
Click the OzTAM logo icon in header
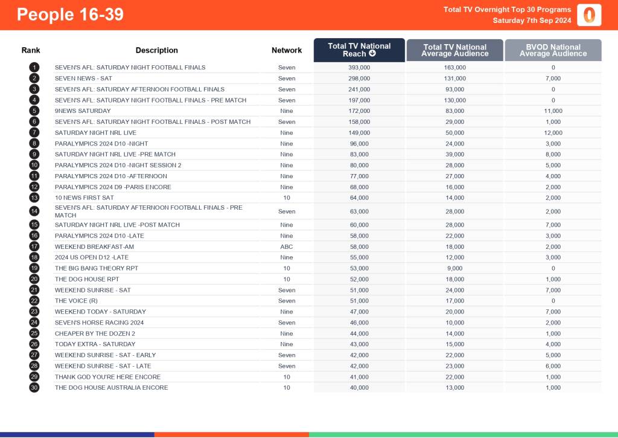[589, 15]
